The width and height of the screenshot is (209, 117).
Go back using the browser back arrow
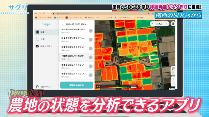point(36,14)
